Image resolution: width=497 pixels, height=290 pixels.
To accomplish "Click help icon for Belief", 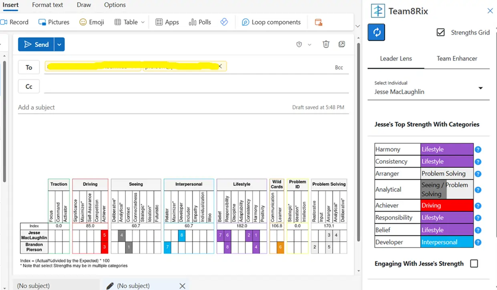I will coord(478,230).
